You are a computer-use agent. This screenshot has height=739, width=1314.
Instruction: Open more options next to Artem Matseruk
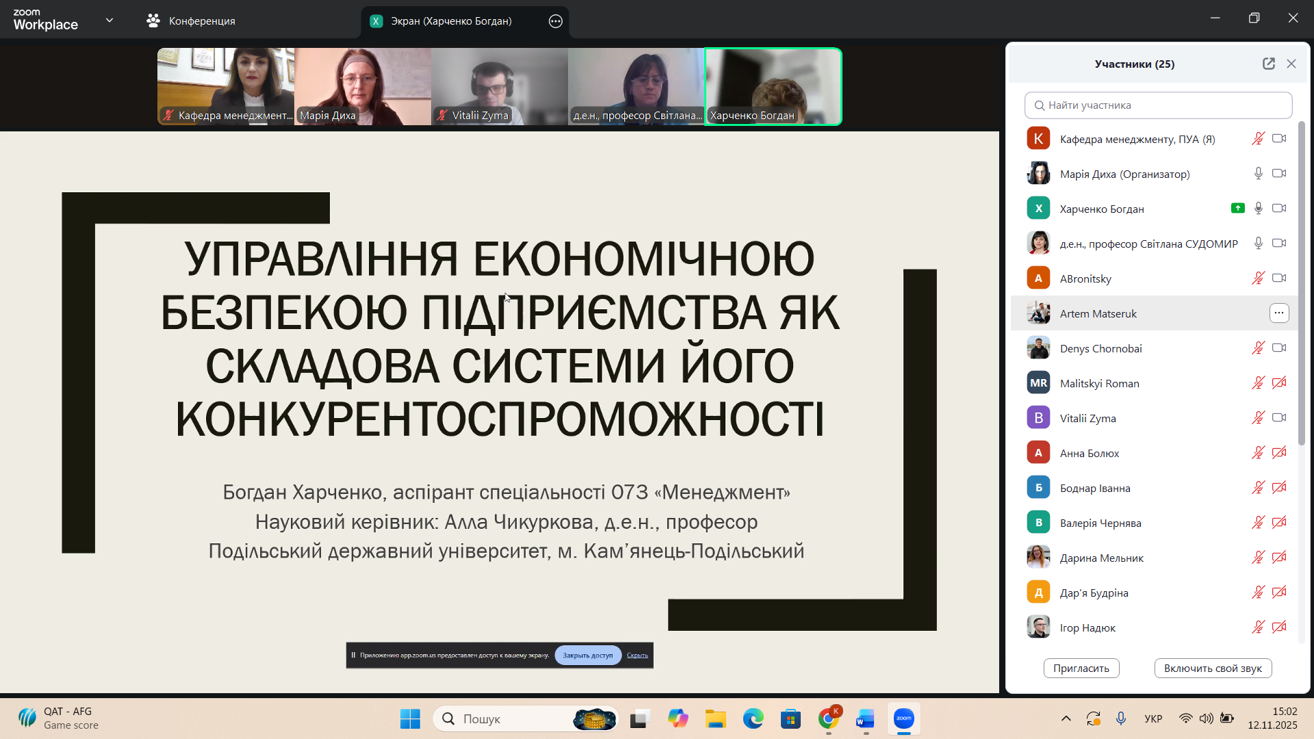pyautogui.click(x=1278, y=313)
